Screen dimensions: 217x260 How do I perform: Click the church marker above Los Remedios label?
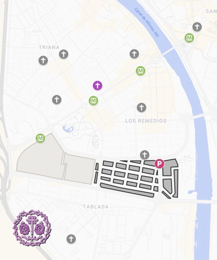coord(142,107)
